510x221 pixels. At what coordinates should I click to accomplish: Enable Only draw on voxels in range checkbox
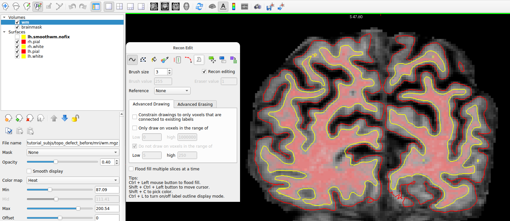coord(135,128)
